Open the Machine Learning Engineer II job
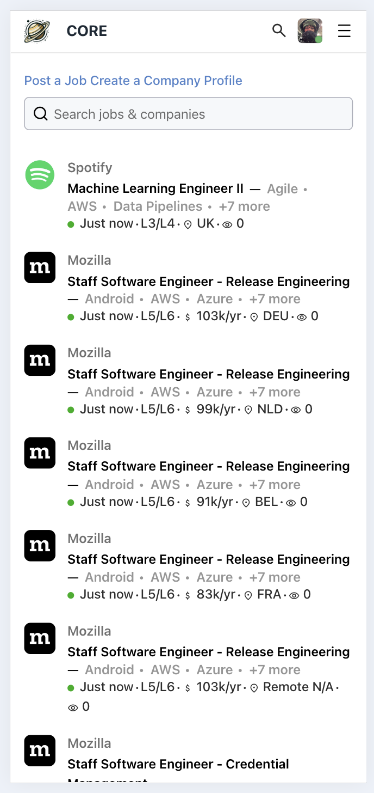The width and height of the screenshot is (374, 793). click(x=155, y=188)
